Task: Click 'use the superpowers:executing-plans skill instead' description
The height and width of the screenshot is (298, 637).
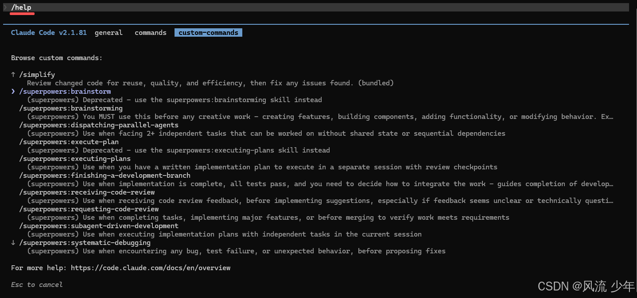Action: 179,150
